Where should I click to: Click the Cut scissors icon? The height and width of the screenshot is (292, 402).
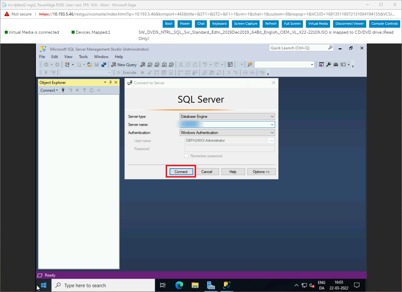point(181,65)
